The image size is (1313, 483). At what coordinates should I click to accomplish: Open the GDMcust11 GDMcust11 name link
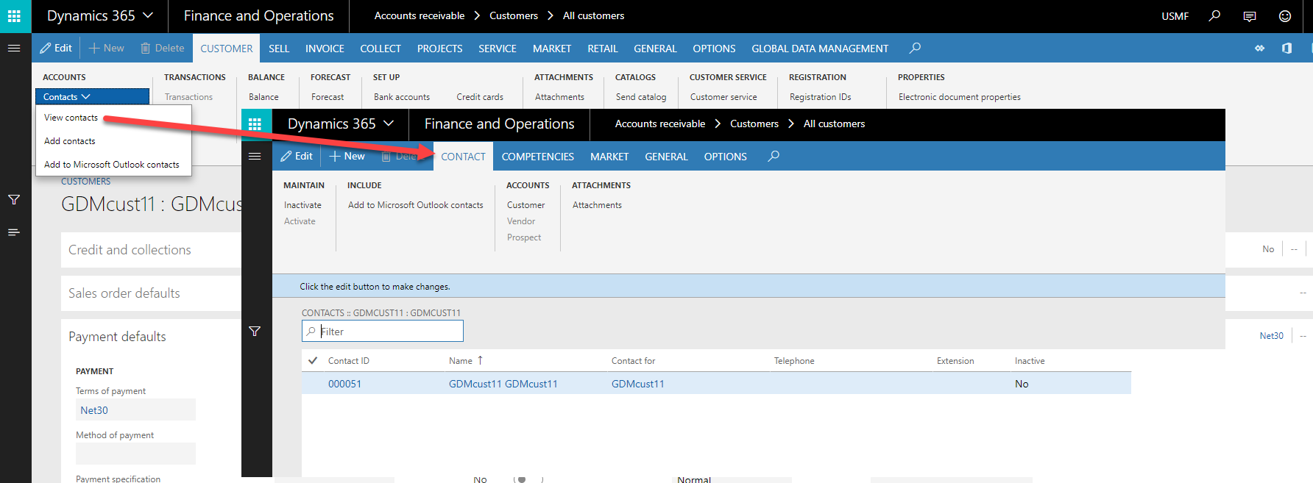click(503, 384)
